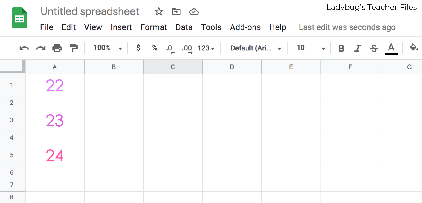Select row 3 header

click(x=12, y=120)
